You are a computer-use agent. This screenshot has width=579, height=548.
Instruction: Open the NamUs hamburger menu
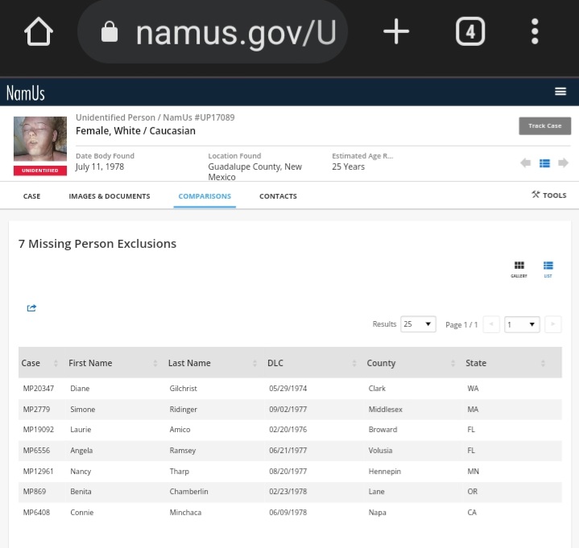(560, 92)
